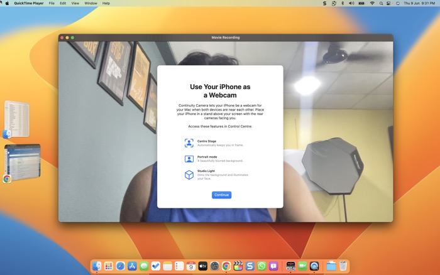This screenshot has height=275, width=440.
Task: Open the Apple menu
Action: (8, 3)
